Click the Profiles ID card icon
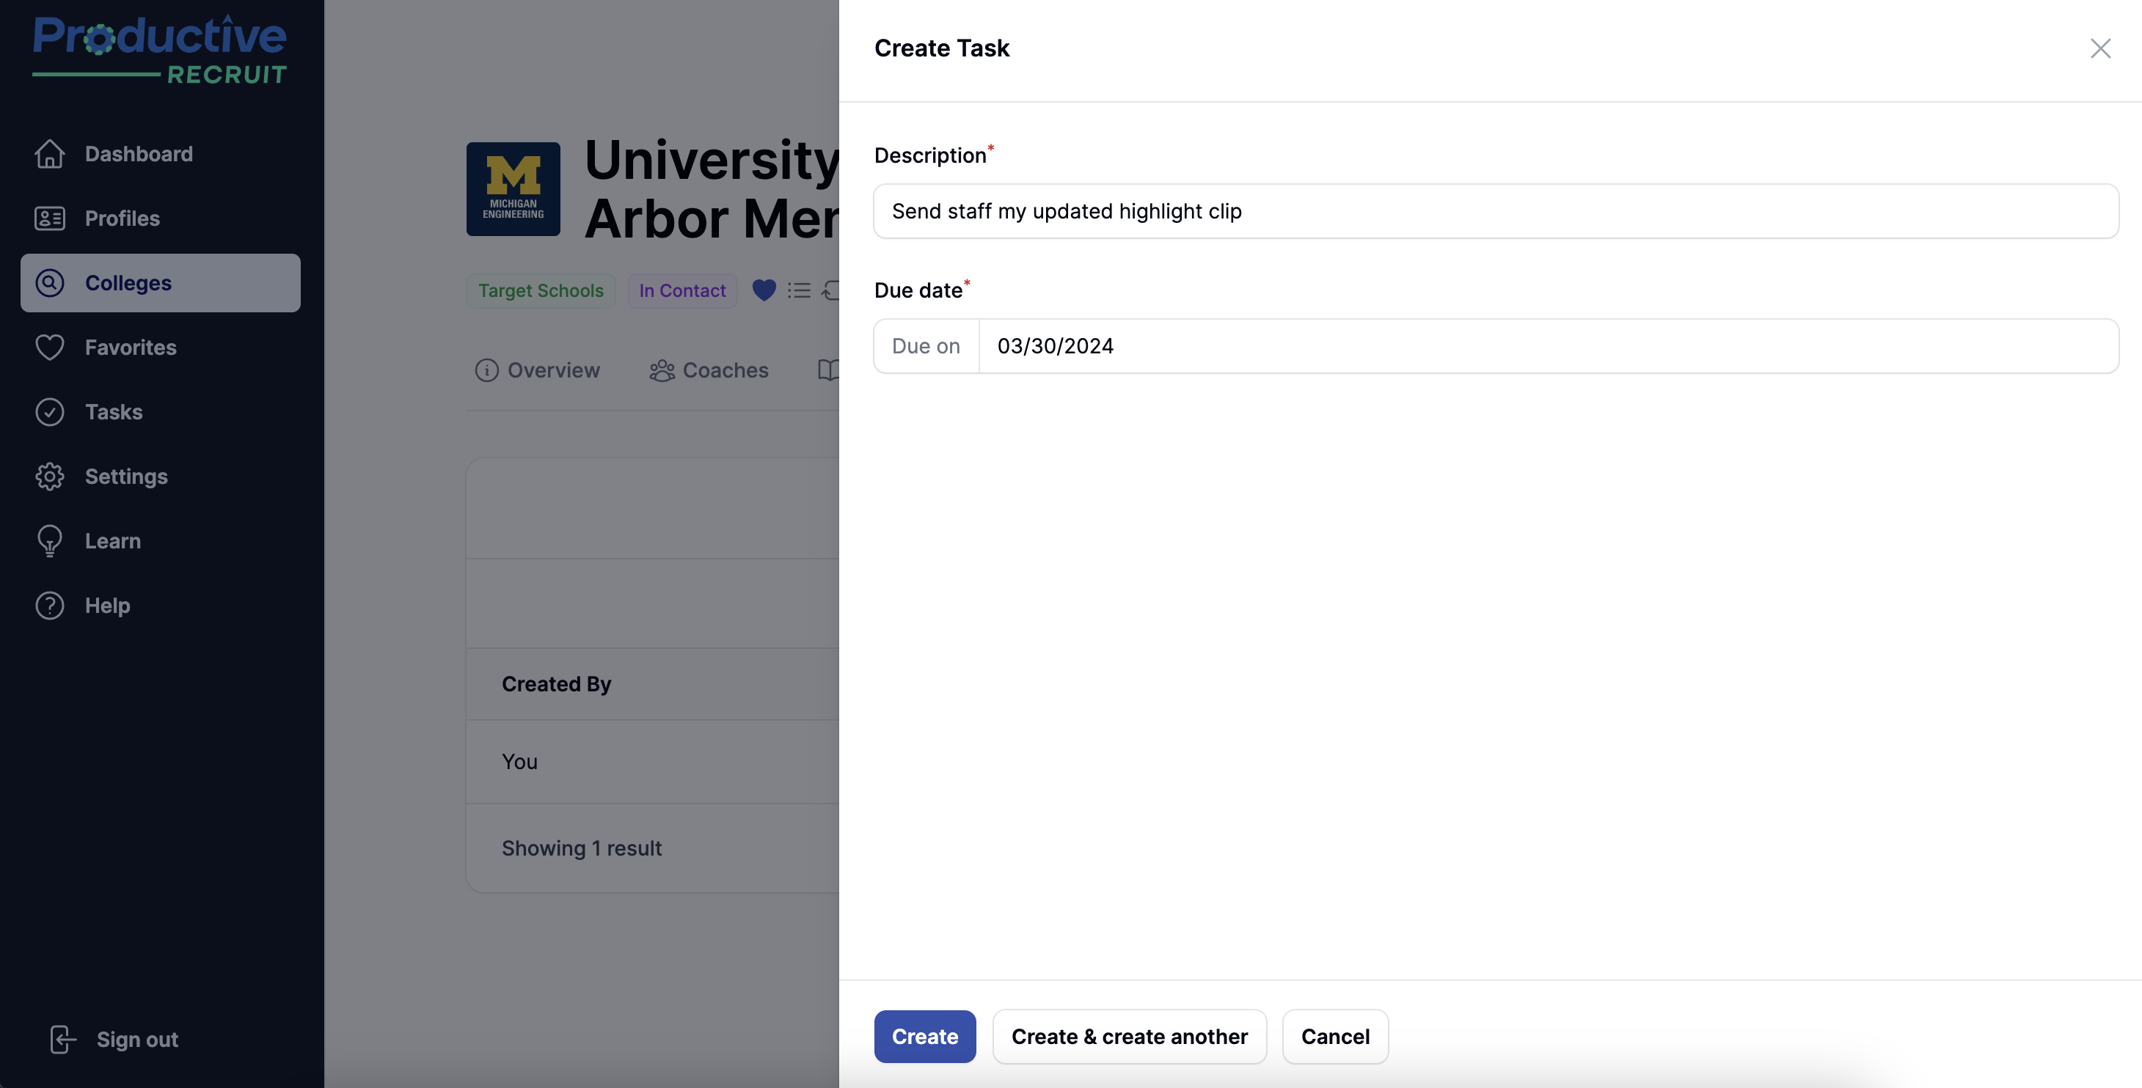 click(x=50, y=218)
